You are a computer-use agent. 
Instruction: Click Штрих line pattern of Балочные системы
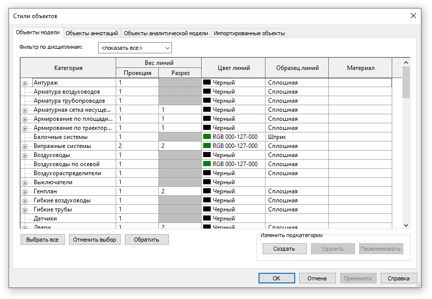click(297, 137)
